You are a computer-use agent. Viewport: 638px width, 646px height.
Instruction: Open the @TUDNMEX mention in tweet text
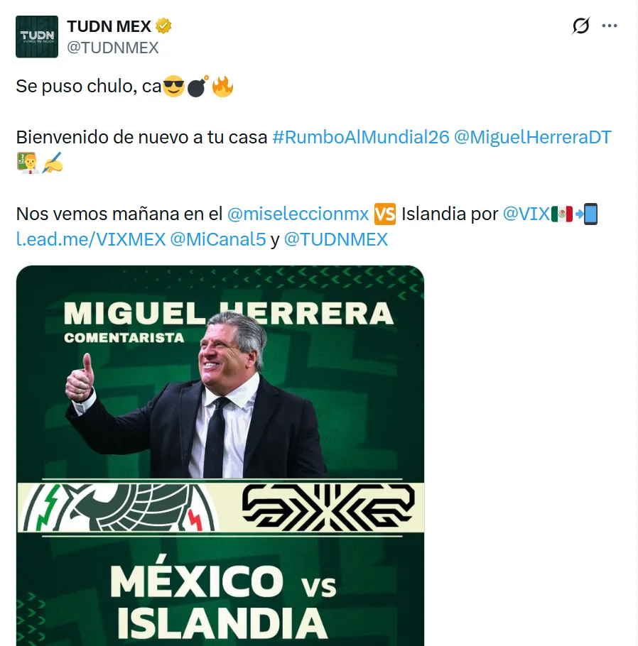[x=336, y=240]
